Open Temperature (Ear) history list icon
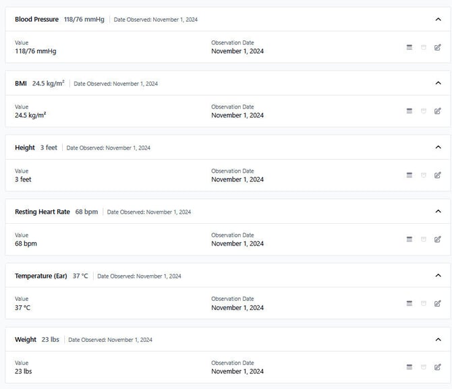Image resolution: width=452 pixels, height=389 pixels. coord(409,303)
